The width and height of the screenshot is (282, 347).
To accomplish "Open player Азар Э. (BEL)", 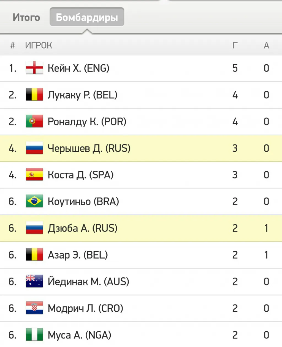I will coord(78,255).
